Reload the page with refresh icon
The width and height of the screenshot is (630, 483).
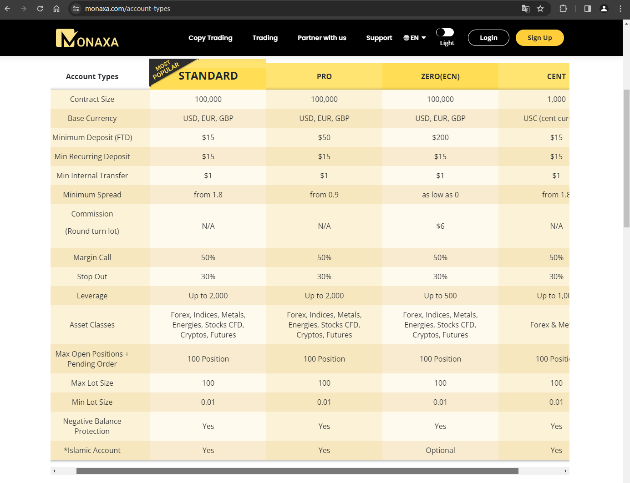click(40, 9)
